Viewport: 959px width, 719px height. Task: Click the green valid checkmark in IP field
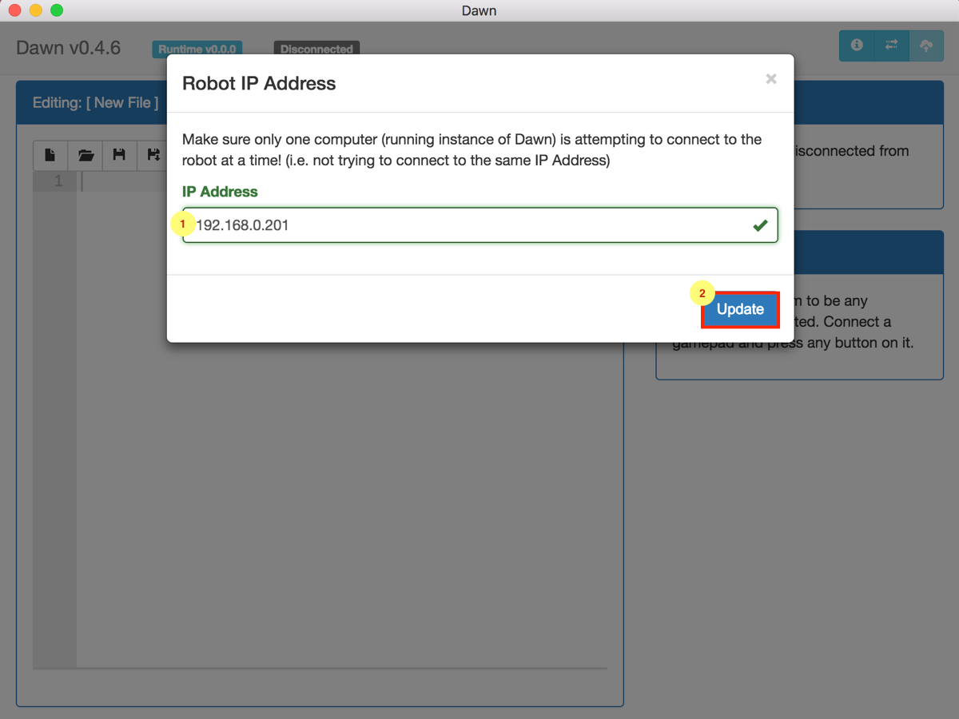[760, 225]
